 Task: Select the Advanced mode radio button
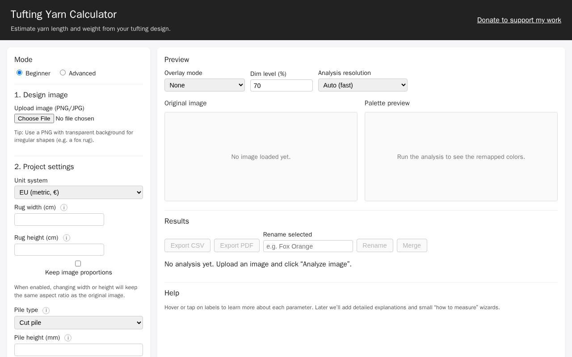tap(63, 73)
